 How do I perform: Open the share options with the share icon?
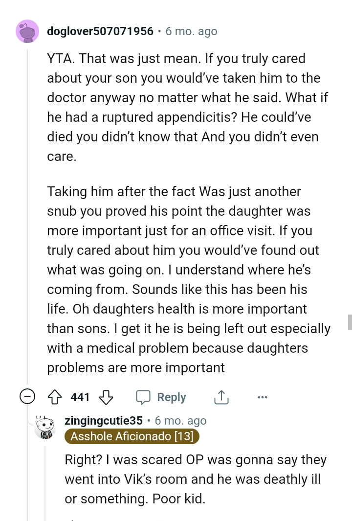(221, 397)
